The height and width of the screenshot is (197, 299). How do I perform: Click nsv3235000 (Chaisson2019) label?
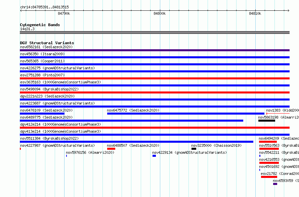click(216, 145)
